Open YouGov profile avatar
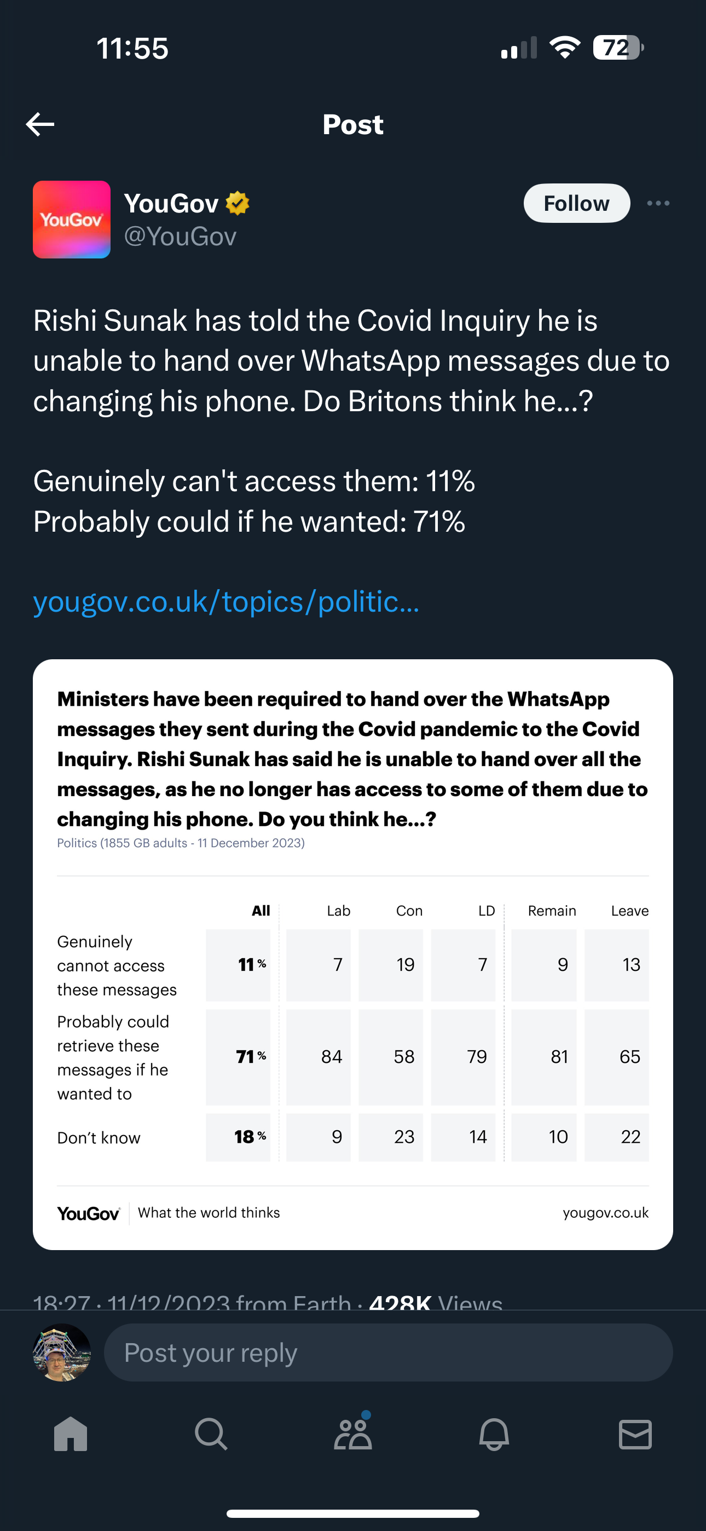This screenshot has height=1531, width=706. (x=71, y=220)
